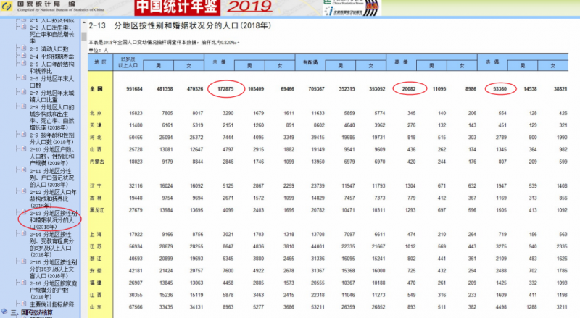Click the 中国统计年鉴 red banner title
580x318 pixels.
point(177,7)
